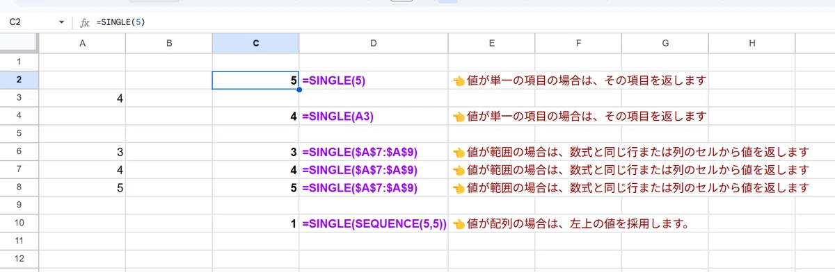Viewport: 835px width, 272px height.
Task: Select column F header
Action: tap(578, 44)
